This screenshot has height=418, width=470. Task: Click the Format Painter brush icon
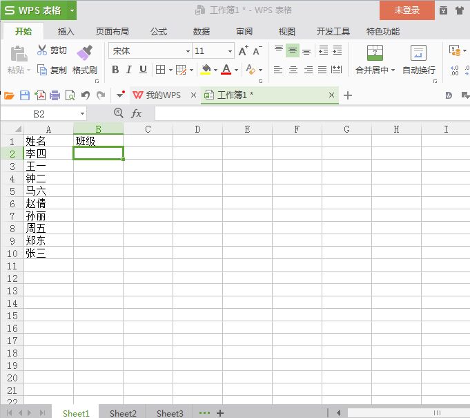pyautogui.click(x=84, y=53)
